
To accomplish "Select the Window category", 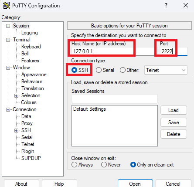I will point(21,68).
